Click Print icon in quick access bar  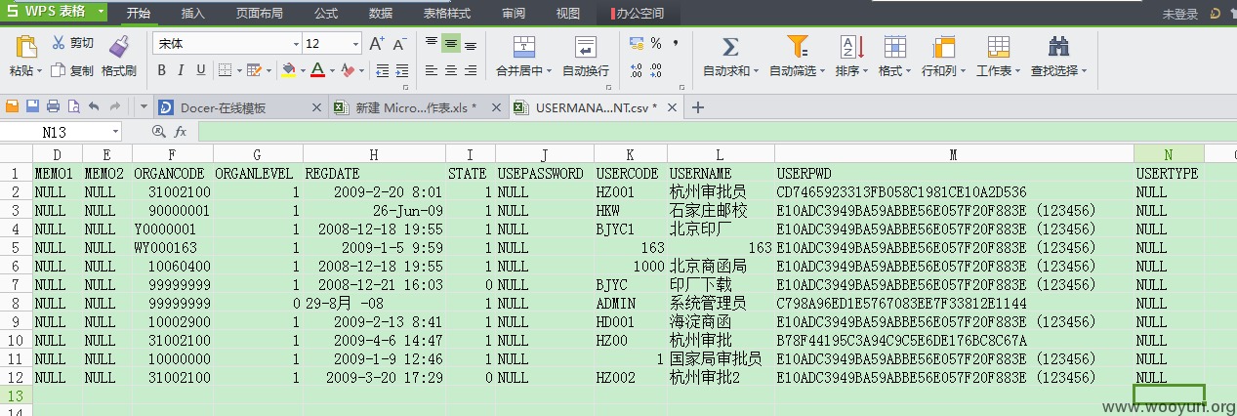(x=53, y=106)
